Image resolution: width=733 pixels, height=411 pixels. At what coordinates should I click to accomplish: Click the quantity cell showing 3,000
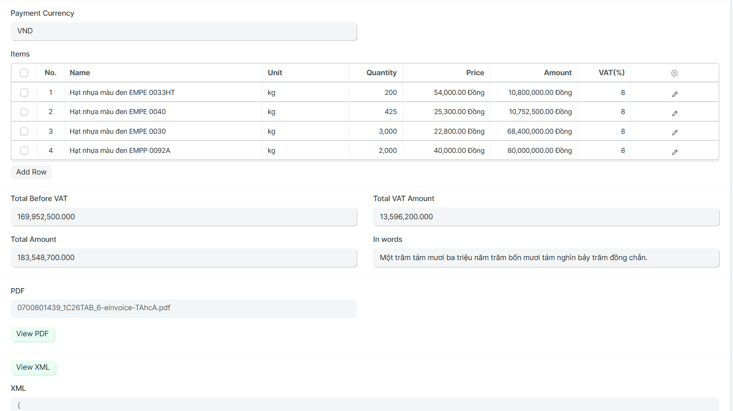pos(376,131)
